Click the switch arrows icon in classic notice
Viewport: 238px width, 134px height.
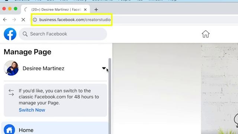(11, 93)
